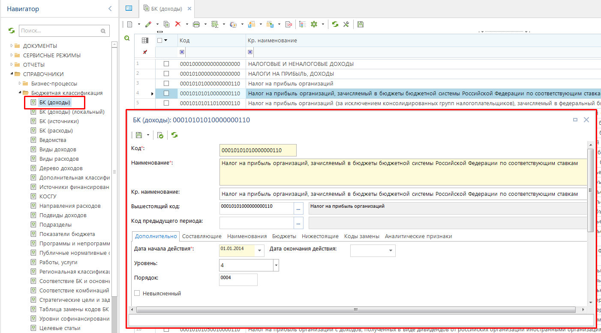Click the save floppy icon in the main toolbar

[x=361, y=24]
